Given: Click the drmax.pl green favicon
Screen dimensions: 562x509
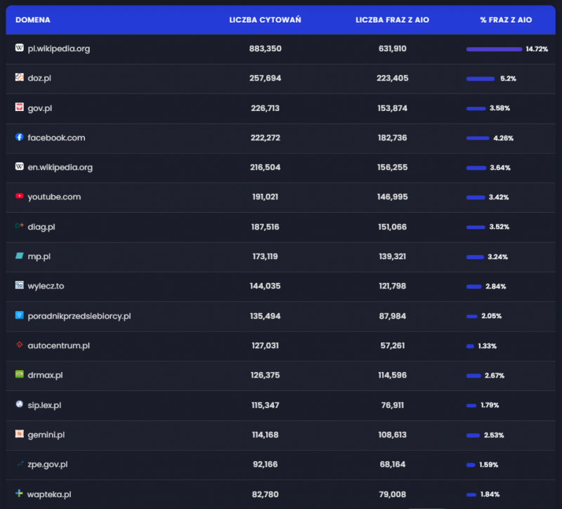Looking at the screenshot, I should [x=20, y=375].
